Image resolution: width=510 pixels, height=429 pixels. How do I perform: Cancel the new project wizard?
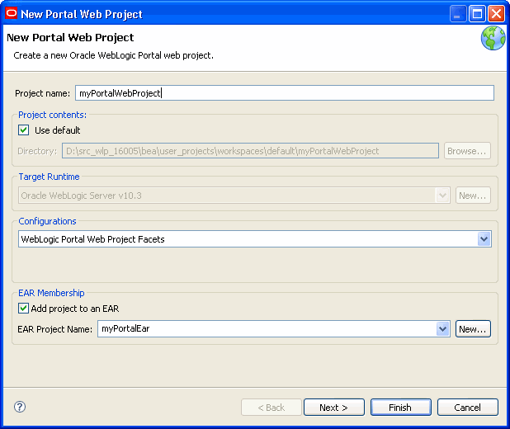tap(468, 408)
